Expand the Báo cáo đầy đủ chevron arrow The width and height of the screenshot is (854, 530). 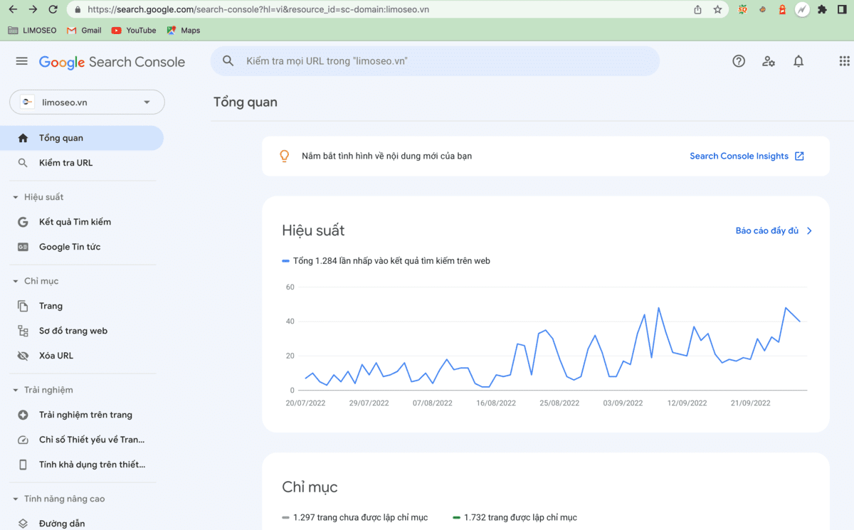click(x=809, y=230)
